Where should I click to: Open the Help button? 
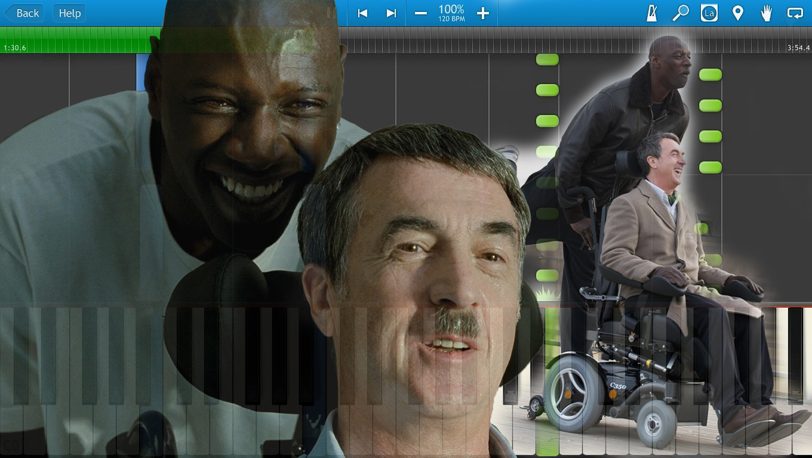pyautogui.click(x=69, y=13)
